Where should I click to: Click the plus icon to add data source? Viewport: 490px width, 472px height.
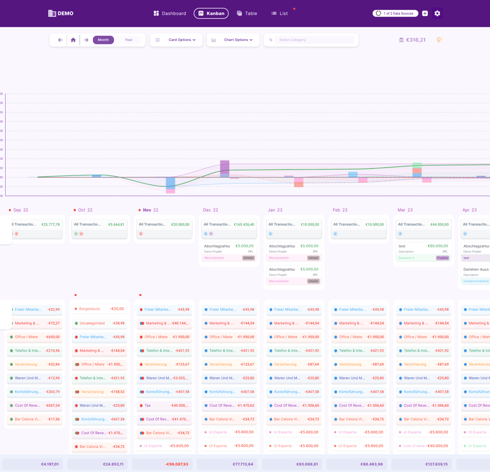(425, 13)
